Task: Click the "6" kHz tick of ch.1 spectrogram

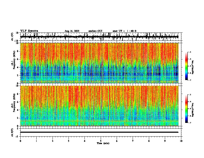Action: click(18, 59)
